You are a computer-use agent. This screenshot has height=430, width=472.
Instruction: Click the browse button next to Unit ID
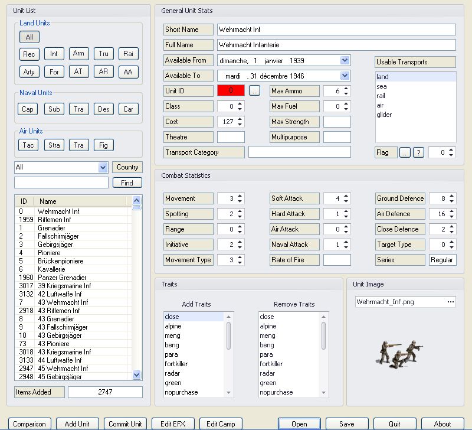tap(254, 90)
